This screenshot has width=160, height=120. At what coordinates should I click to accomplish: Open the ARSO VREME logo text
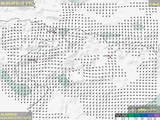pos(147,110)
